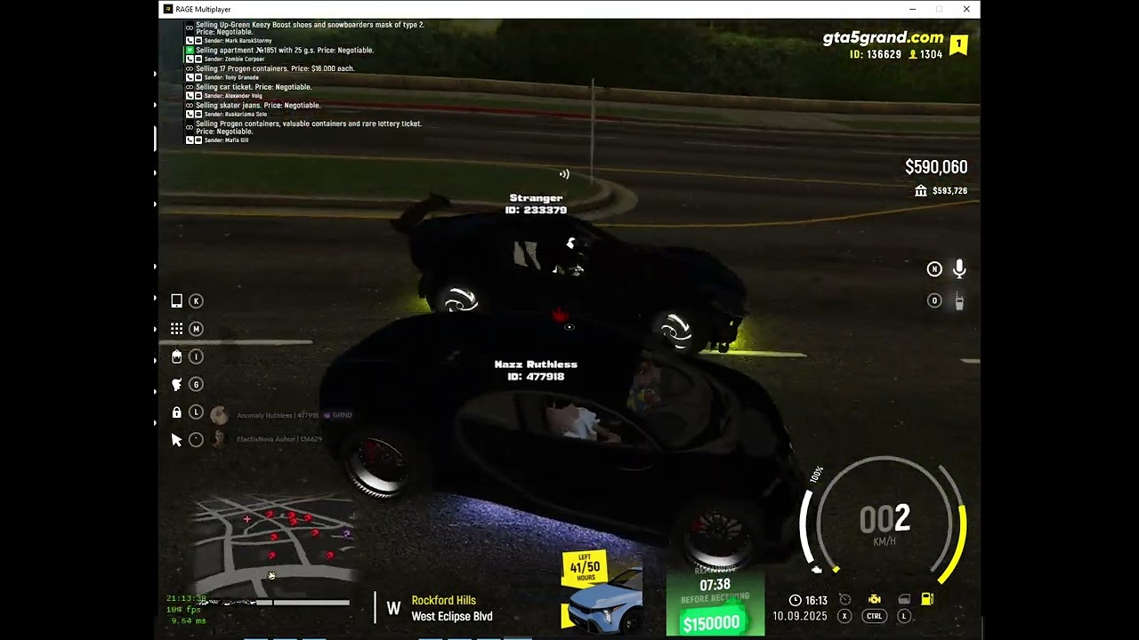1139x640 pixels.
Task: Click the player ID: 136629 text
Action: click(x=876, y=55)
